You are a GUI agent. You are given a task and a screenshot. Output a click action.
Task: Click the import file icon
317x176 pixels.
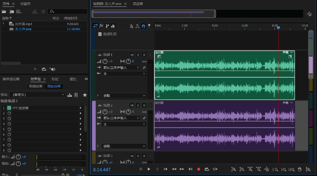tap(12, 11)
